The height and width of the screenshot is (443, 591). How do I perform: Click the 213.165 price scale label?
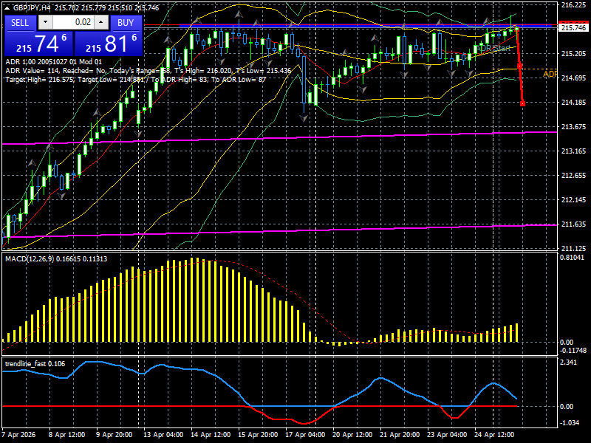click(x=573, y=151)
